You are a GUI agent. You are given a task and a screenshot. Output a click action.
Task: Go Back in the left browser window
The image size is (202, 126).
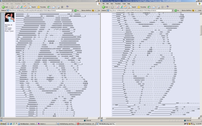(x=5, y=7)
